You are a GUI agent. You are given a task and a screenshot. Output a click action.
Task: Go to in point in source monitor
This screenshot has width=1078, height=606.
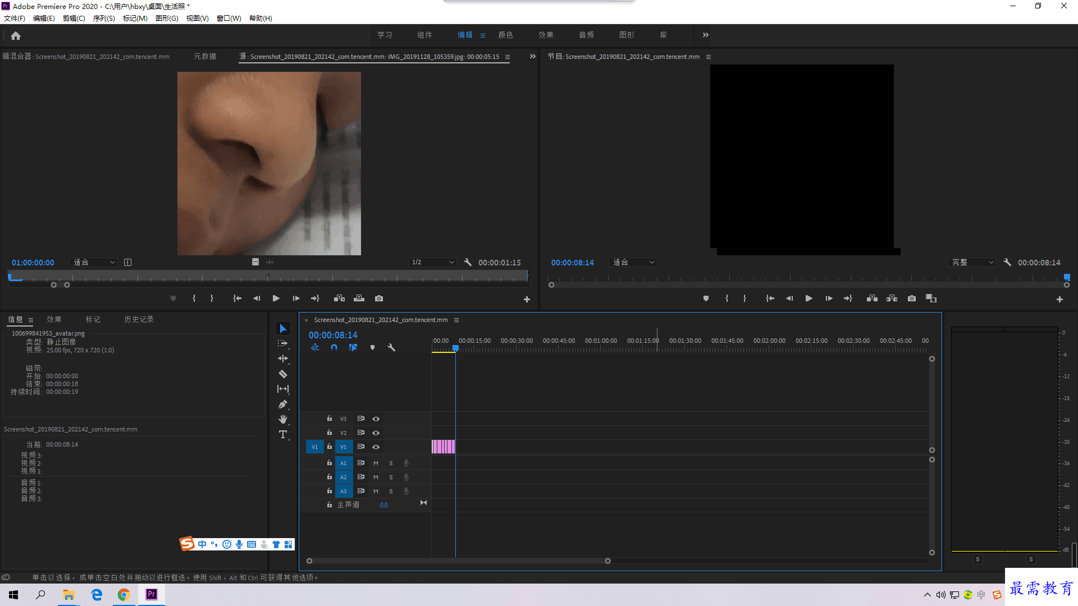pyautogui.click(x=237, y=299)
